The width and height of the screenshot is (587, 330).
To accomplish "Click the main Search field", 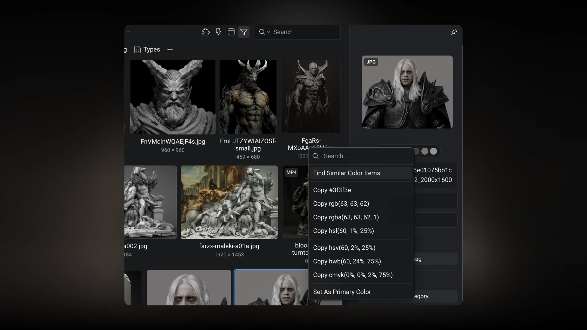I will tap(297, 32).
